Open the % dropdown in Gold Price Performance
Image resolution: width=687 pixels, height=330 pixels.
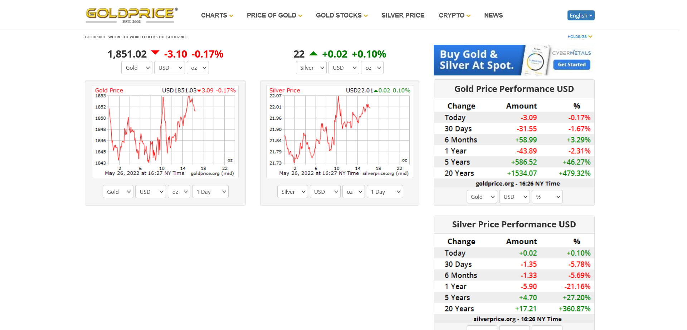[x=547, y=197]
